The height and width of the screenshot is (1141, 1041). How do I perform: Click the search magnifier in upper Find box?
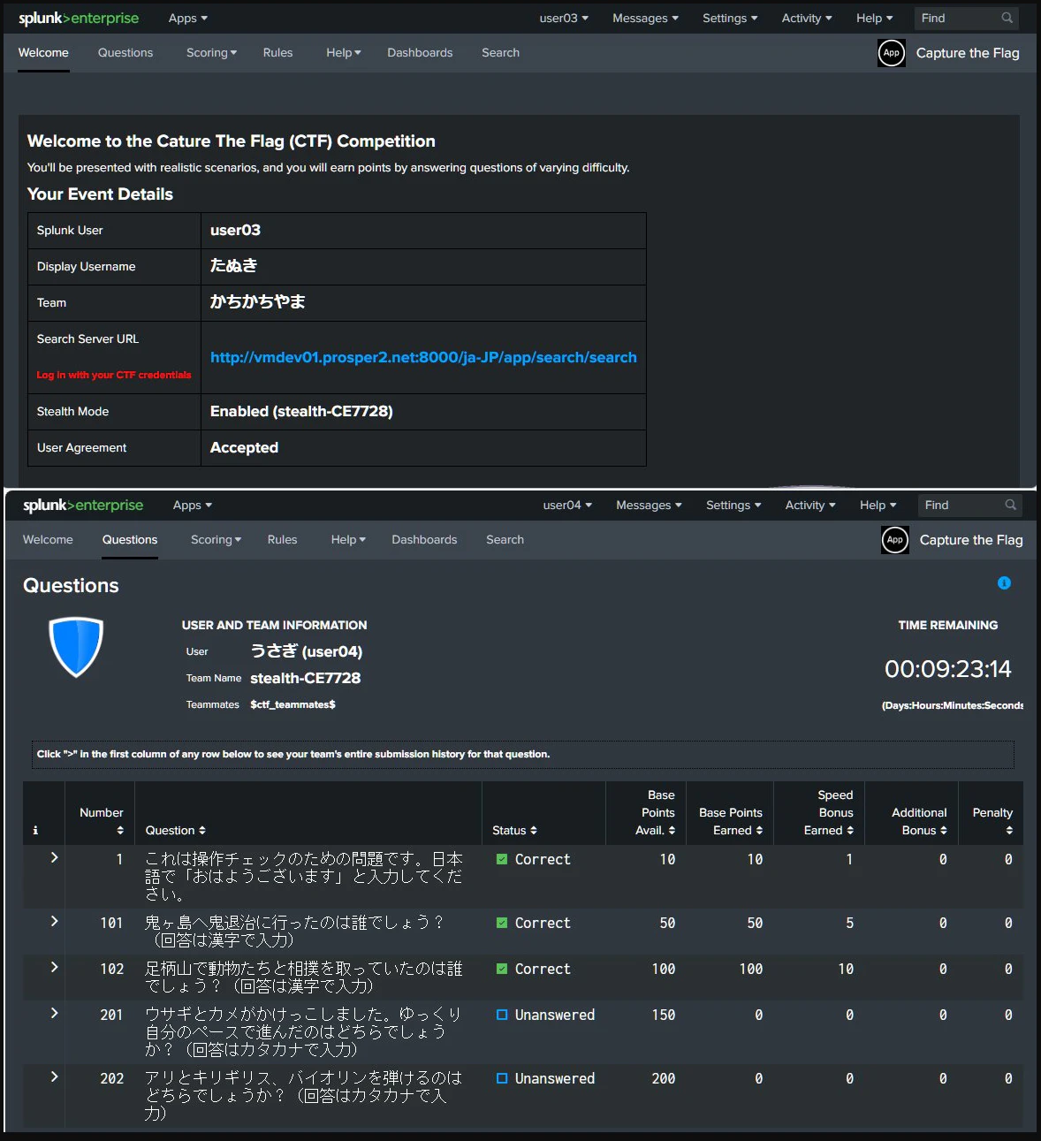point(1007,18)
